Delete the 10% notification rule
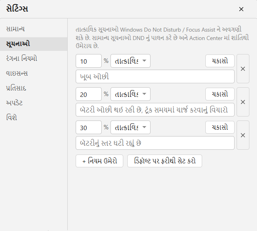 243,69
